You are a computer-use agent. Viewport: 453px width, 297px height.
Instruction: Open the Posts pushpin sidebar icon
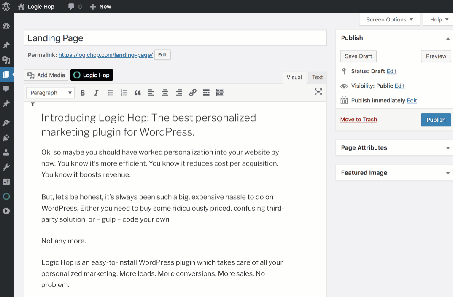tap(6, 45)
